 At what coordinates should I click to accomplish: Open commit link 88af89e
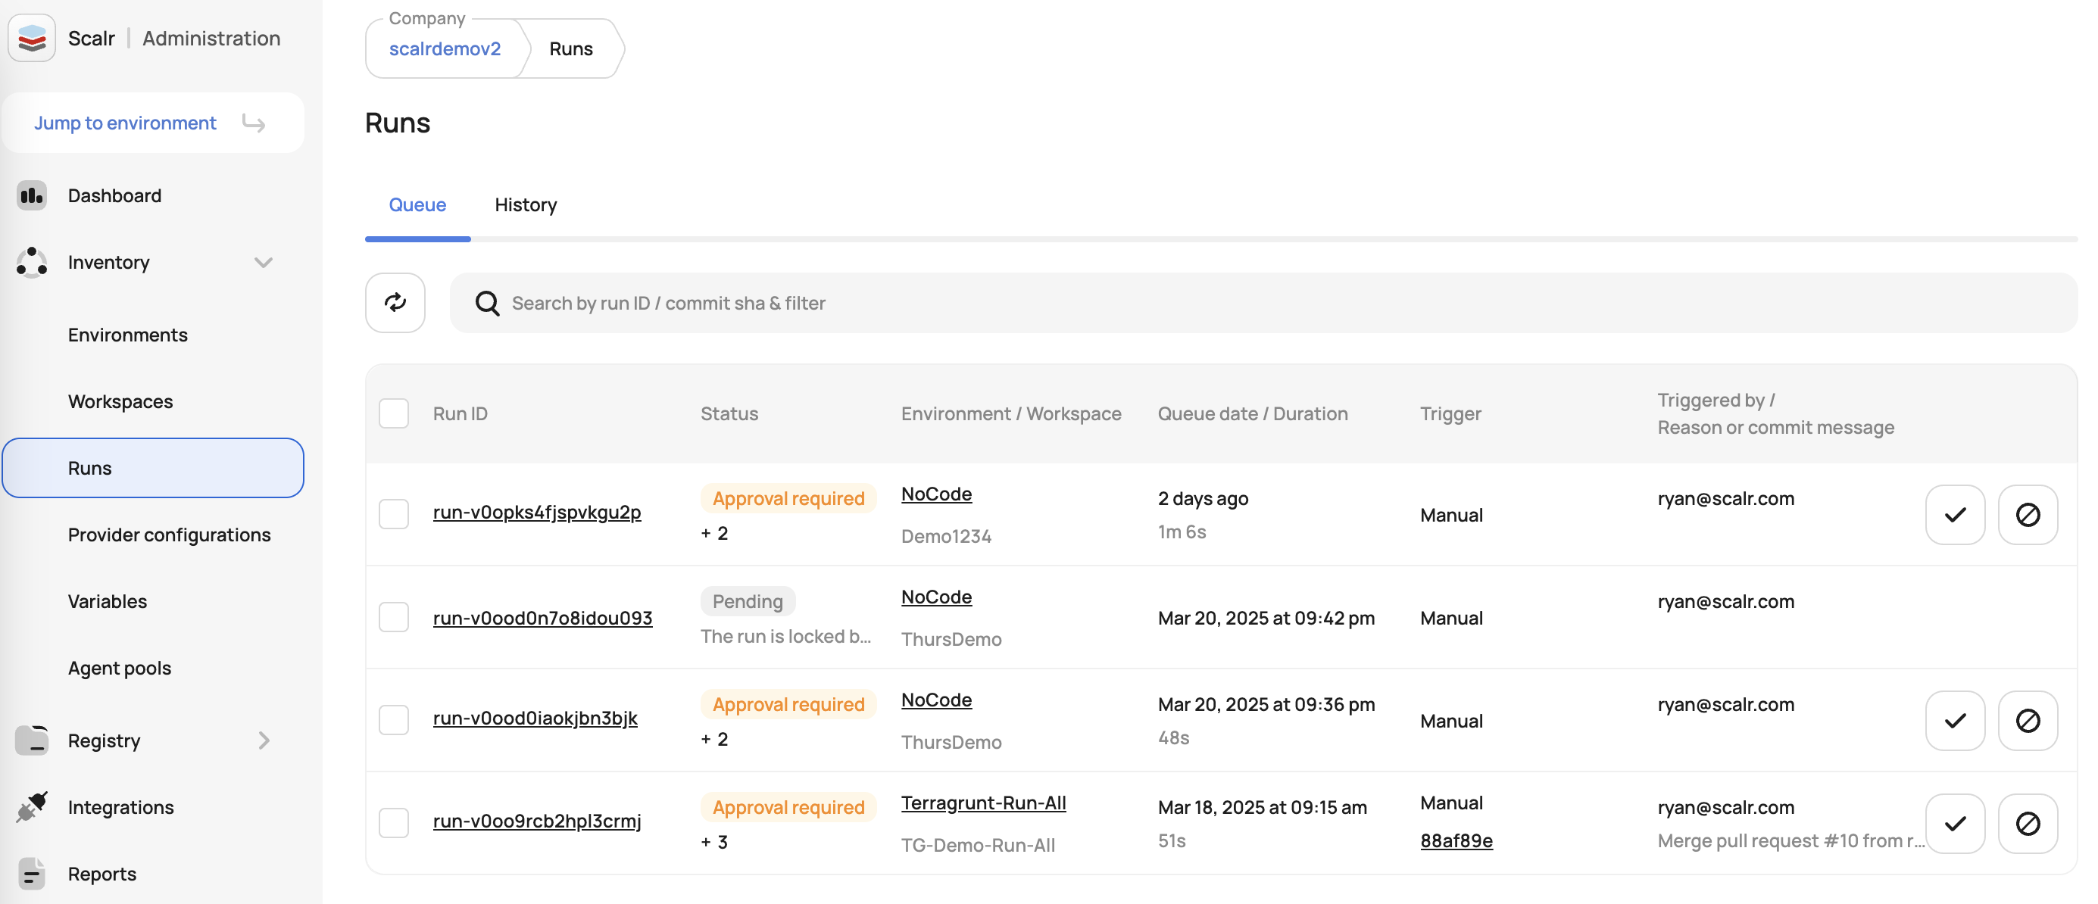pyautogui.click(x=1456, y=840)
